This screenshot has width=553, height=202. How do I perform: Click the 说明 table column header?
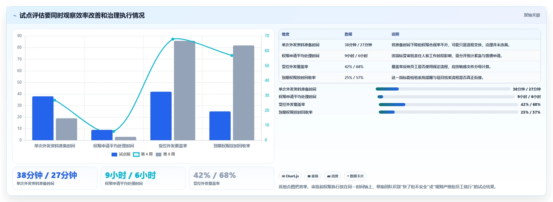pyautogui.click(x=395, y=34)
